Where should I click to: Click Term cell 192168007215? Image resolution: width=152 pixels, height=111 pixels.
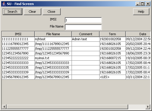(113, 58)
